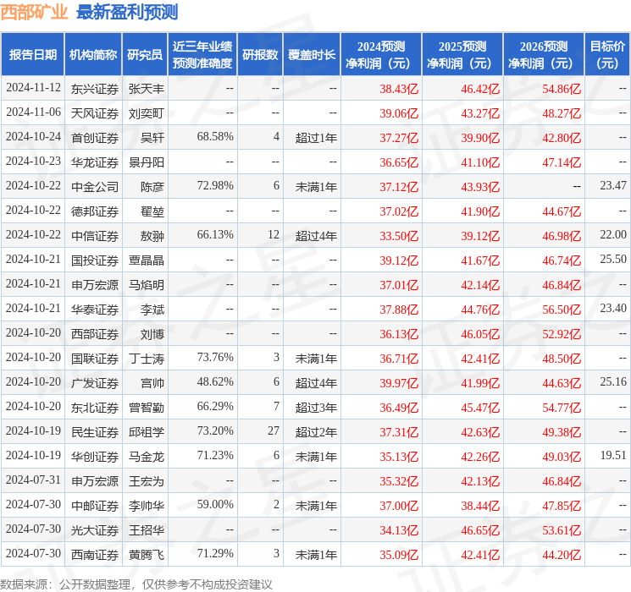Viewport: 631px width, 592px height.
Task: Click 德邦证券 institution cell
Action: pyautogui.click(x=95, y=211)
